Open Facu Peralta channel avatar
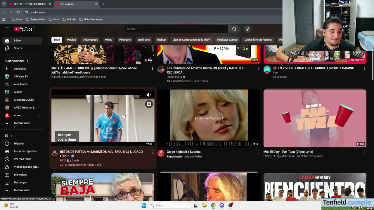This screenshot has width=374, height=210. pos(161,69)
